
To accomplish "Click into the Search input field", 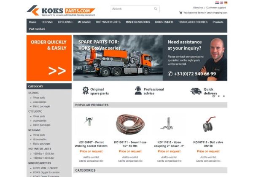I will tap(132, 9).
